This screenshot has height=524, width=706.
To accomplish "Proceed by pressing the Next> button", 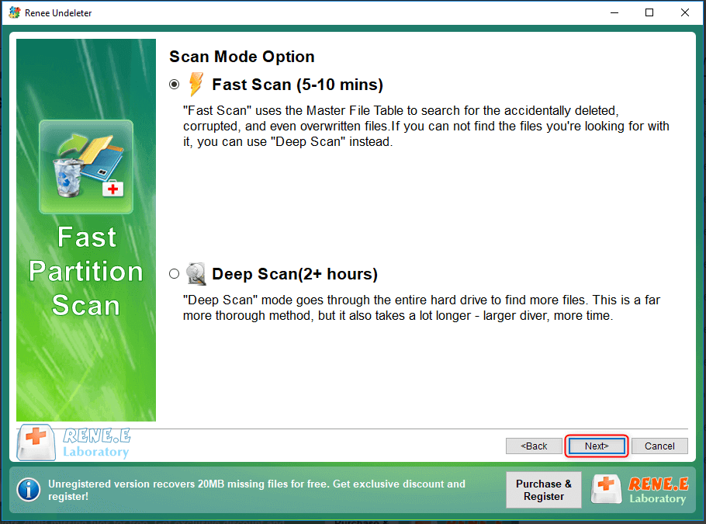I will (596, 446).
